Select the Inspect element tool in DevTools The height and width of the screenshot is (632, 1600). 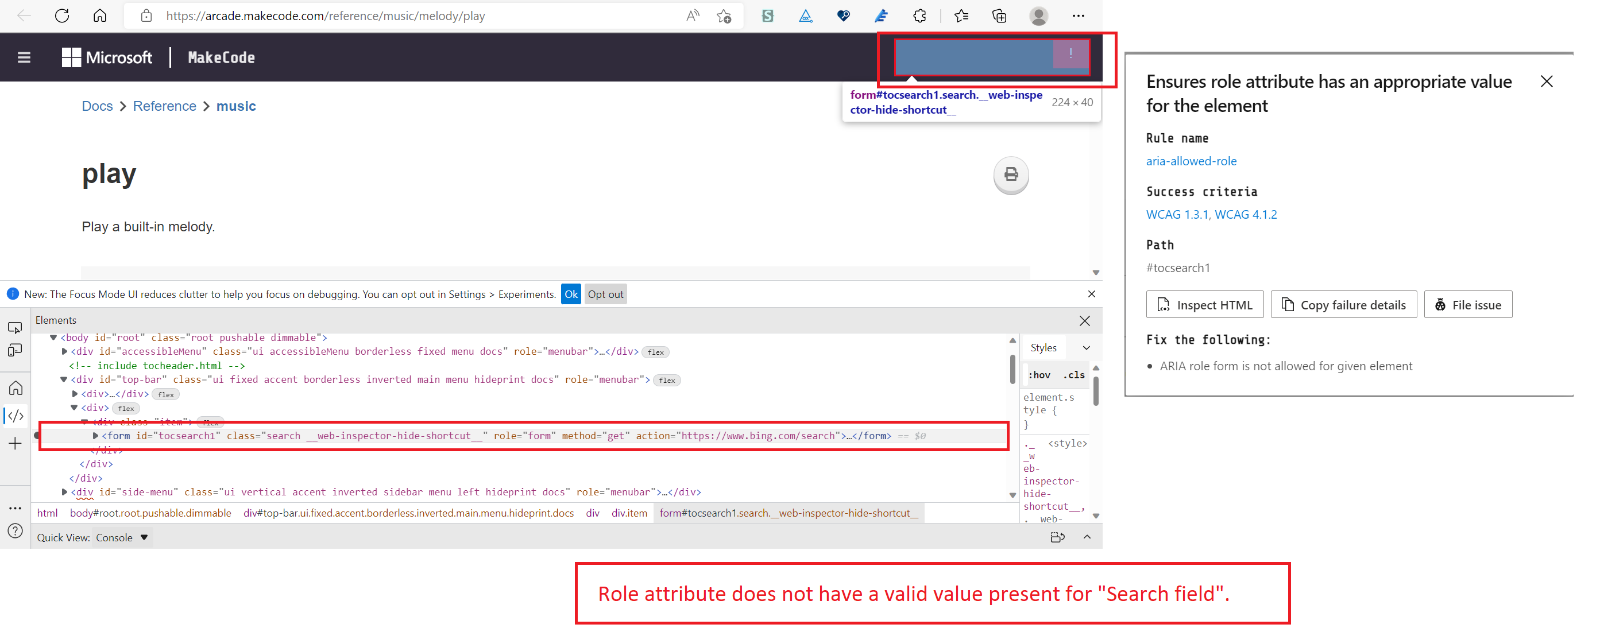pyautogui.click(x=15, y=327)
